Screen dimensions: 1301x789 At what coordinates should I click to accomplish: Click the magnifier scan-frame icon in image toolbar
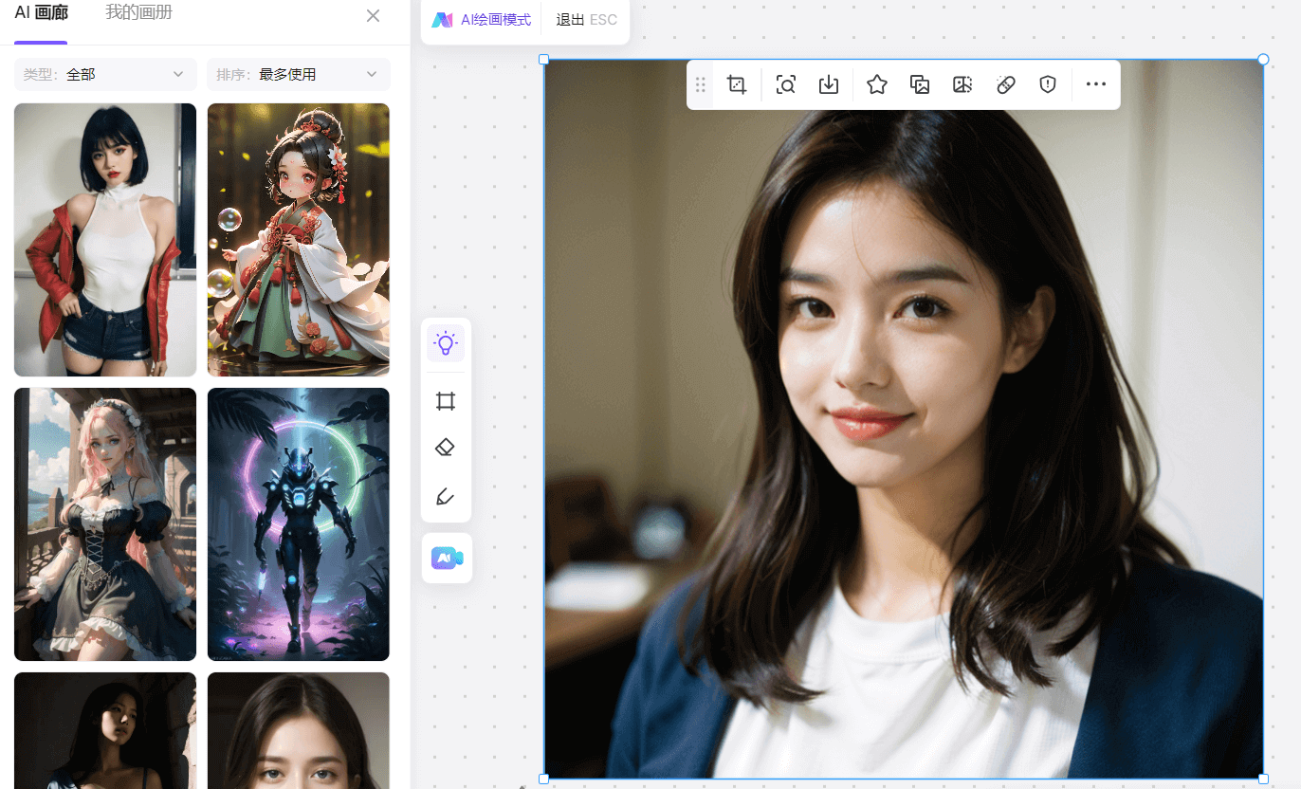(785, 84)
